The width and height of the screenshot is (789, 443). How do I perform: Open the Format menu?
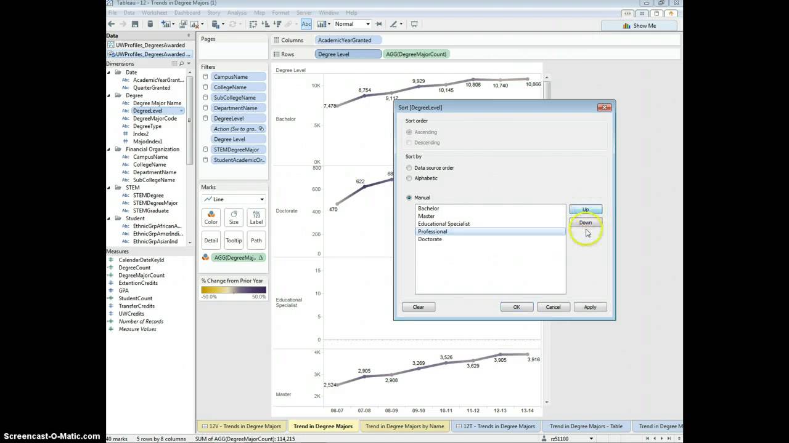point(280,12)
